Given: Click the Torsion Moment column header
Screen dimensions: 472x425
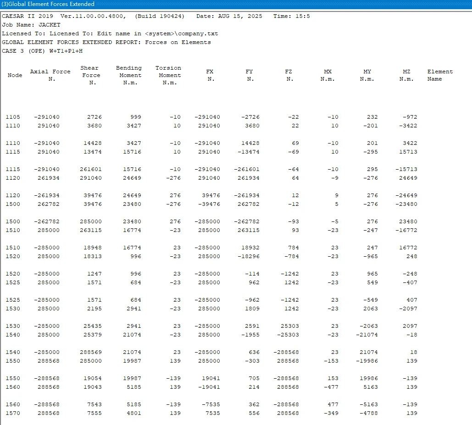Looking at the screenshot, I should coord(169,75).
